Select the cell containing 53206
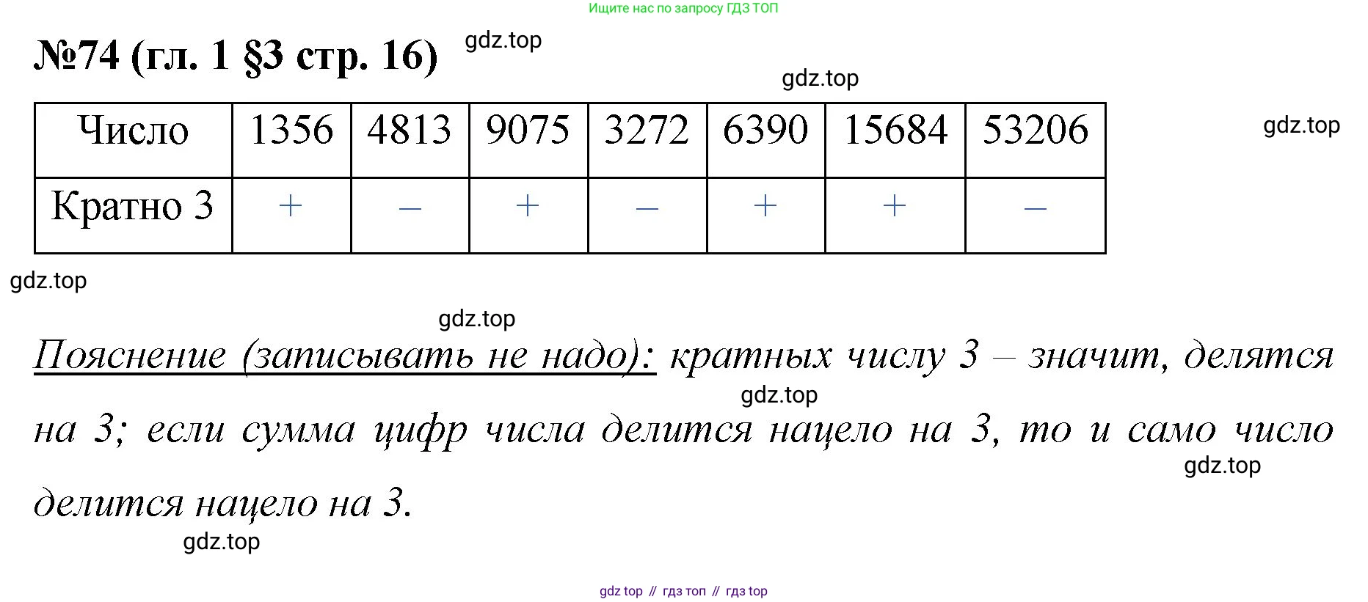The image size is (1368, 602). click(1035, 131)
